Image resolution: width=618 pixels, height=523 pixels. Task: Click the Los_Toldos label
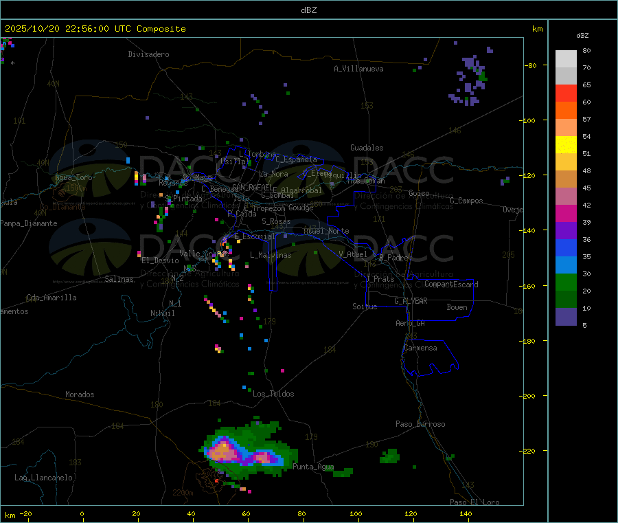coord(273,394)
